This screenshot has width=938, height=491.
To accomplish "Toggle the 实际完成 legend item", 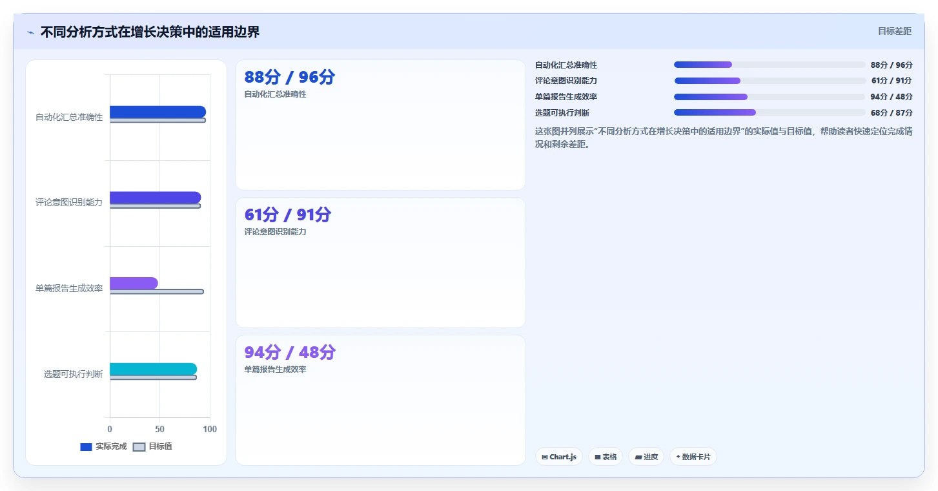I will pos(103,446).
